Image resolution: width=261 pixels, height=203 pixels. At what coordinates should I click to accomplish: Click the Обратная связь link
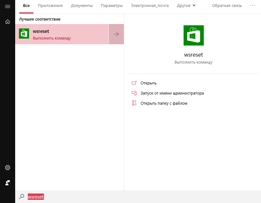tap(227, 6)
